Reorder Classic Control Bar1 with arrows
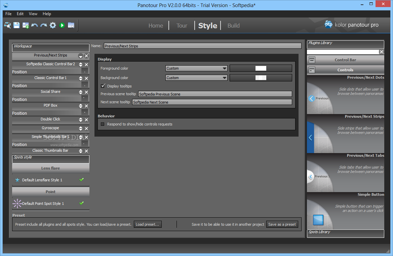 [80, 78]
